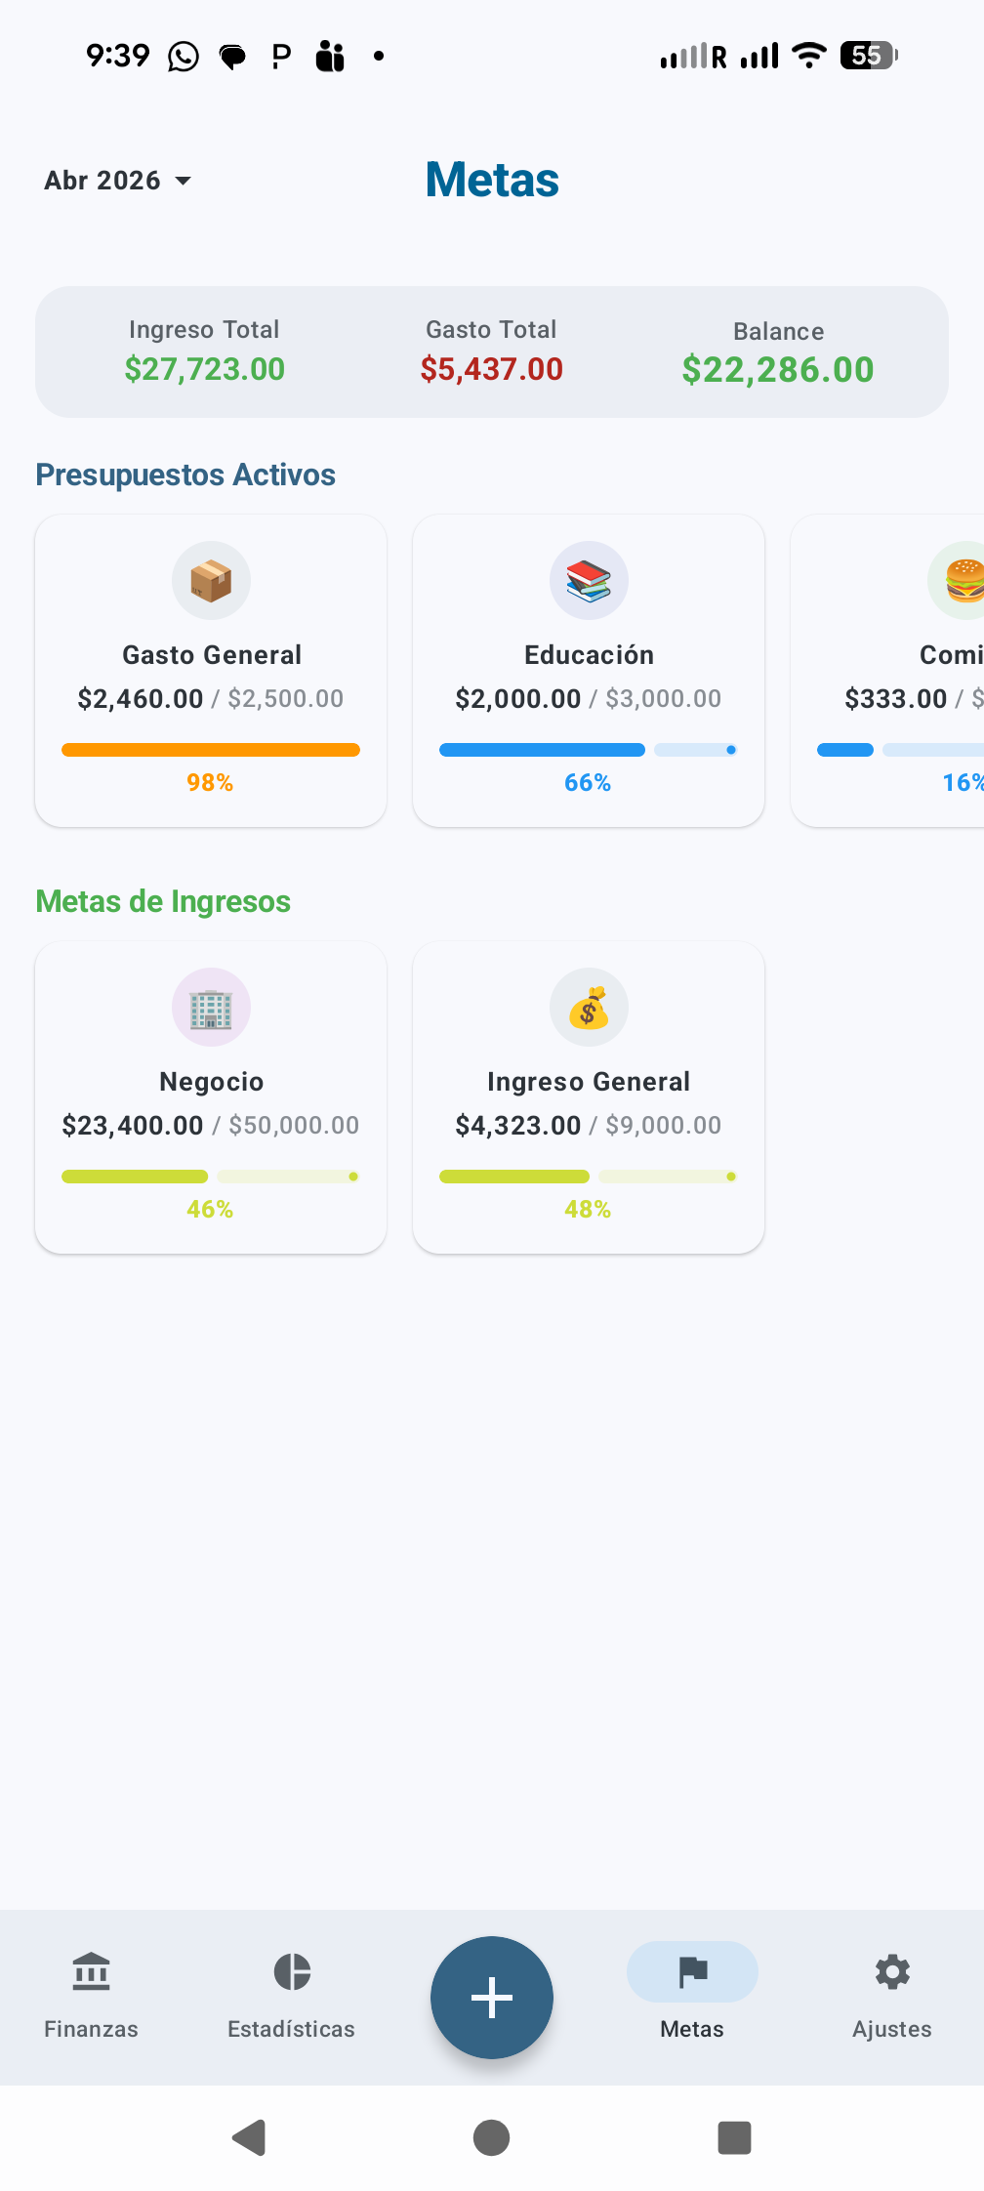Image resolution: width=984 pixels, height=2191 pixels.
Task: Tap the Educación books icon
Action: point(589,581)
